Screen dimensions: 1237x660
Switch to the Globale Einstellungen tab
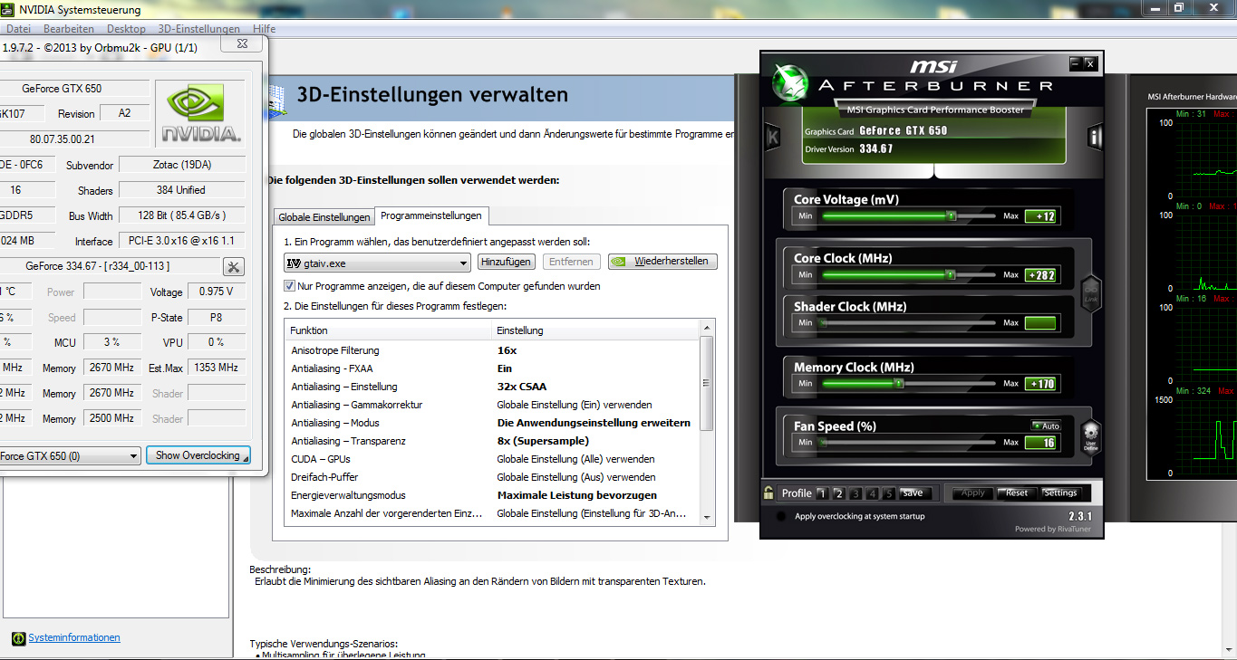324,217
